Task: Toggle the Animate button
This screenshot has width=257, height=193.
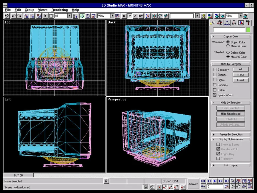Action: coord(193,184)
